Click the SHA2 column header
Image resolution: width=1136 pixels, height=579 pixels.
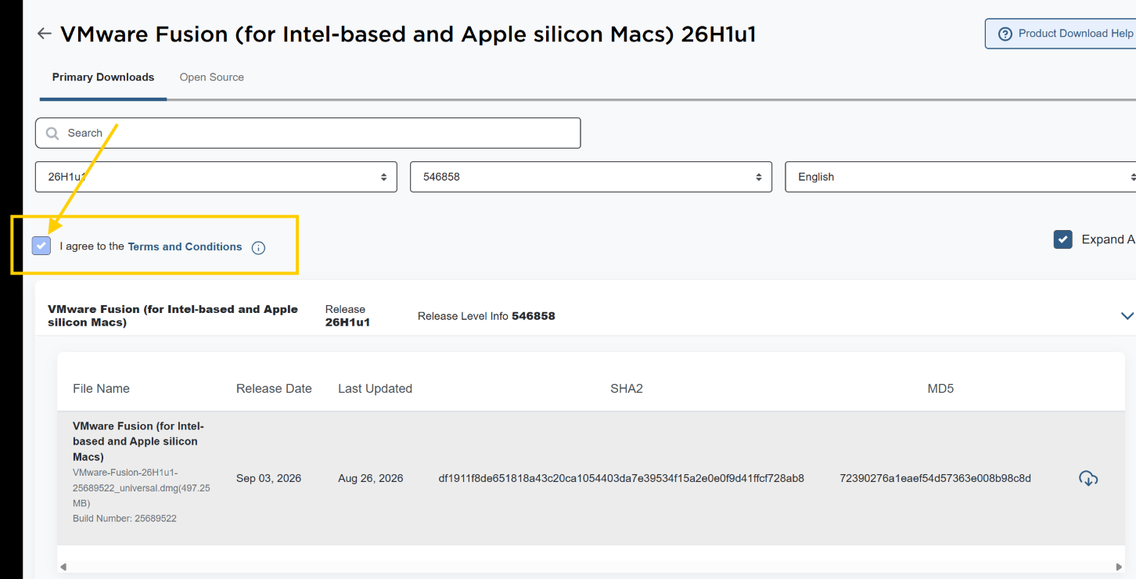coord(627,389)
